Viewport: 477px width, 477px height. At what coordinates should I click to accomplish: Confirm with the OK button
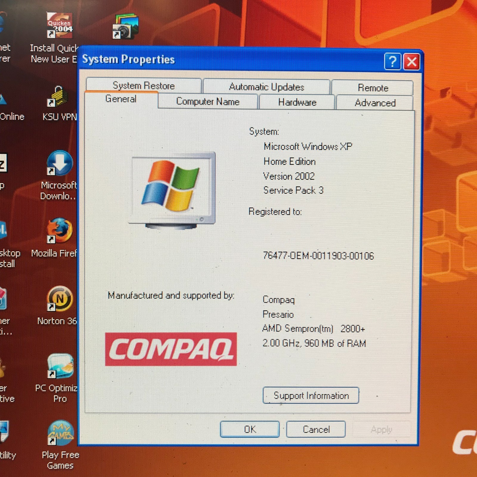(x=250, y=429)
